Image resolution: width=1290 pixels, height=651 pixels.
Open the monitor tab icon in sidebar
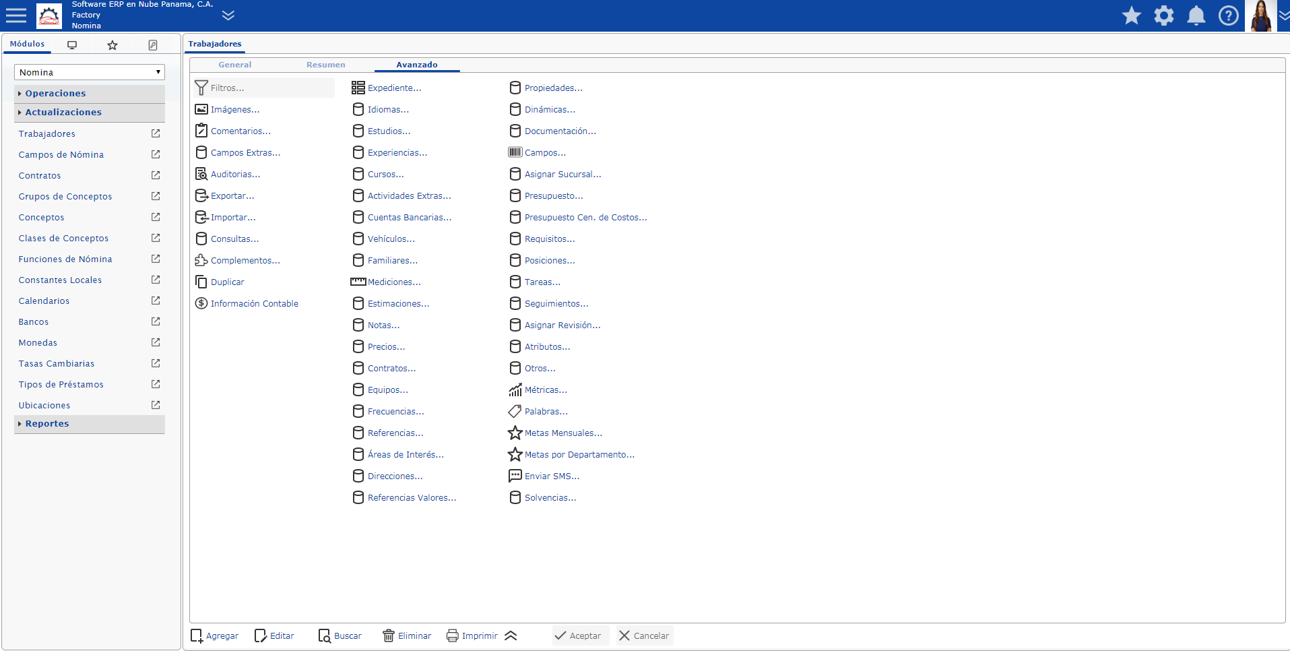coord(72,44)
